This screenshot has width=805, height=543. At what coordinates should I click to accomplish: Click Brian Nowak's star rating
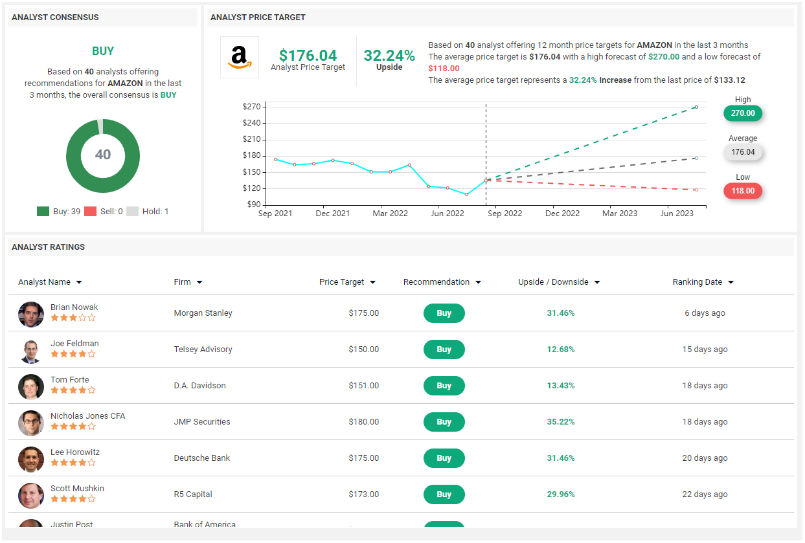click(73, 318)
